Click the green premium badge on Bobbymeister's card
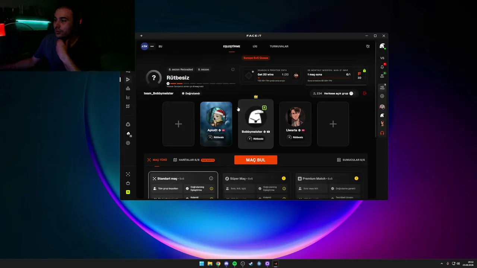 point(264,108)
